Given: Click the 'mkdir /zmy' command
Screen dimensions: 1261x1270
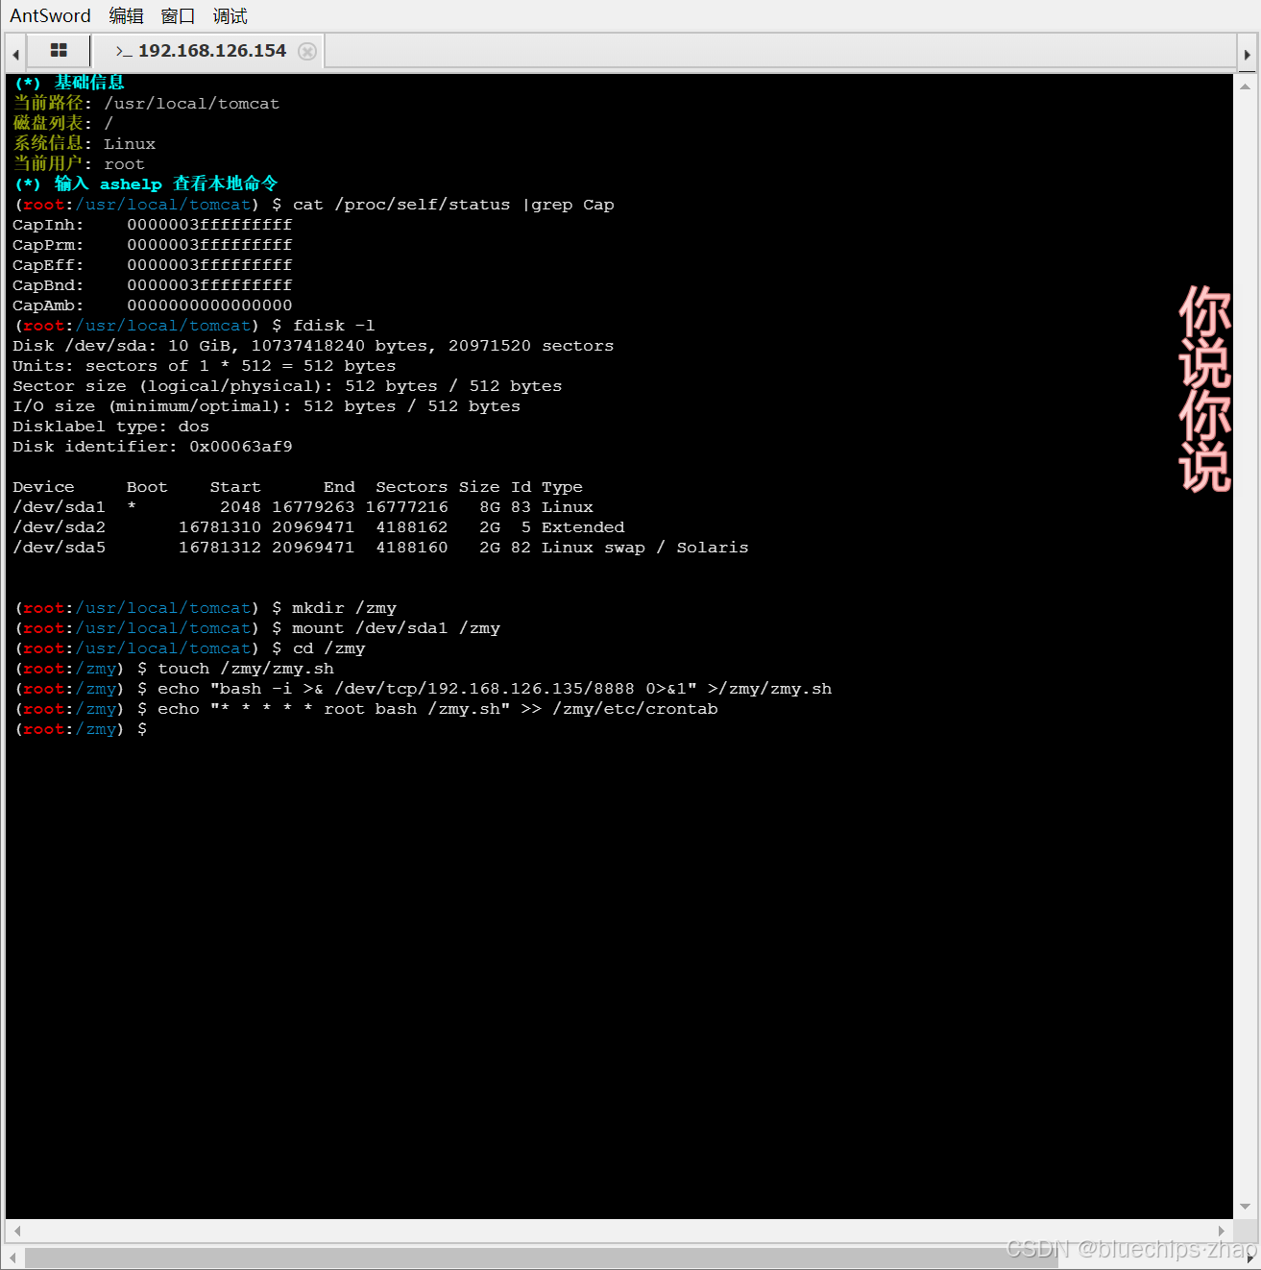Looking at the screenshot, I should coord(344,608).
